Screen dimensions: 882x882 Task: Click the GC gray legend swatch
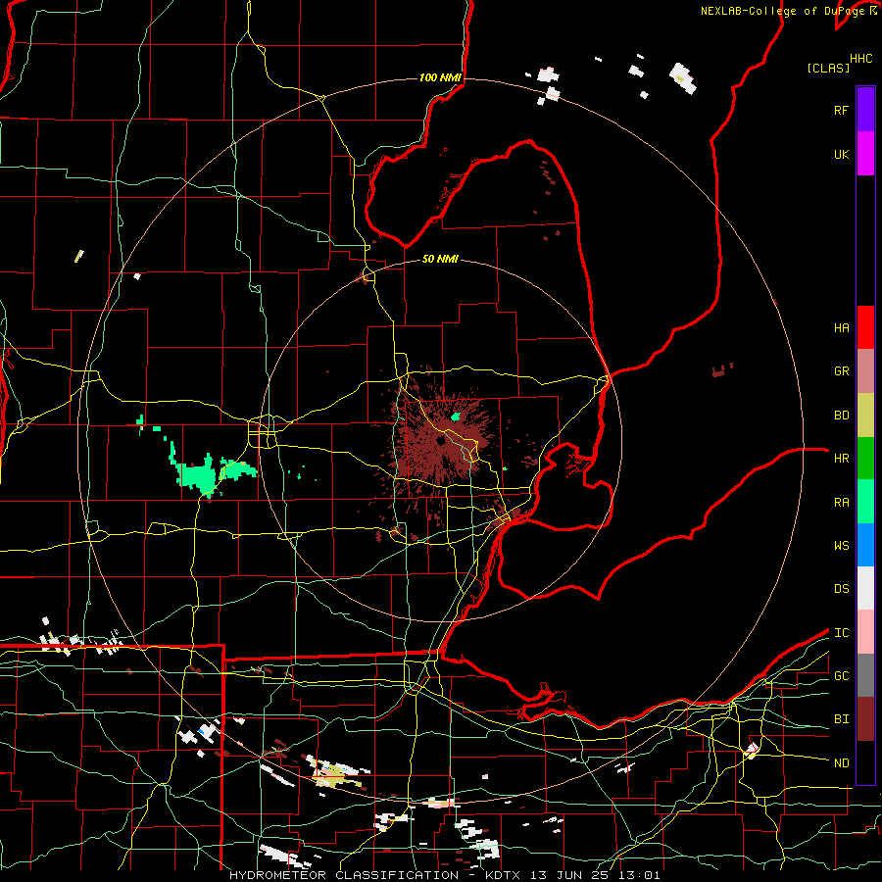(x=865, y=675)
